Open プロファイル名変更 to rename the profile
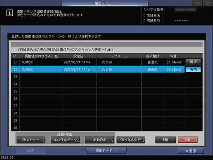Screen dimensions: 213x160 click(131, 140)
